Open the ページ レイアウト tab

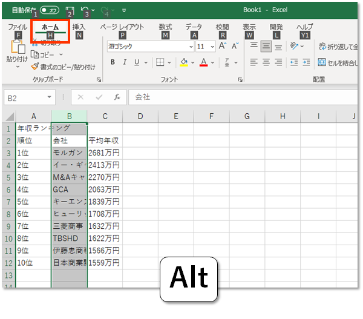(x=122, y=27)
